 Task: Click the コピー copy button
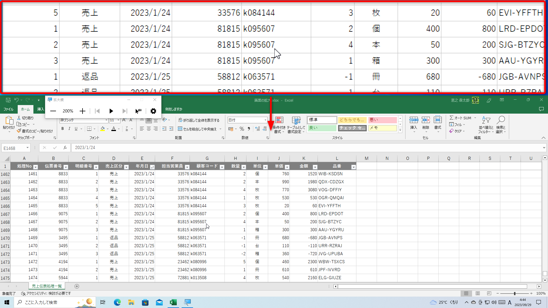[x=23, y=124]
